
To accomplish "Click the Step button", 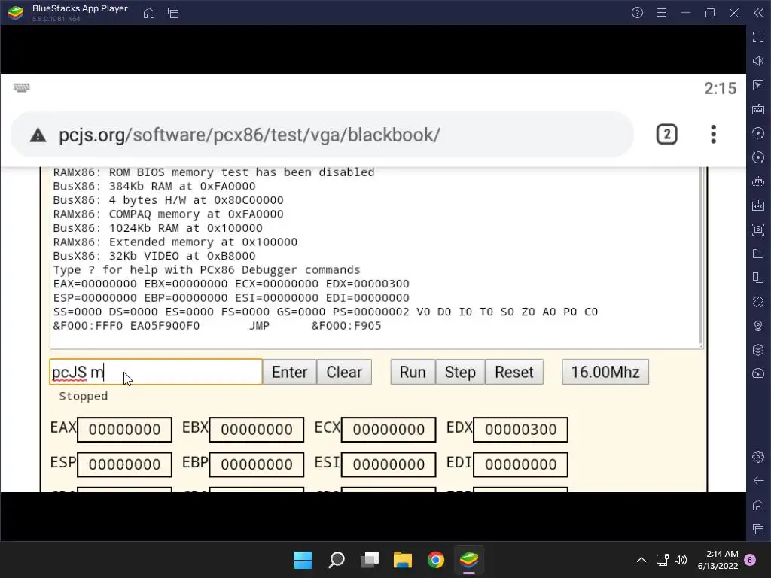I will (x=460, y=372).
